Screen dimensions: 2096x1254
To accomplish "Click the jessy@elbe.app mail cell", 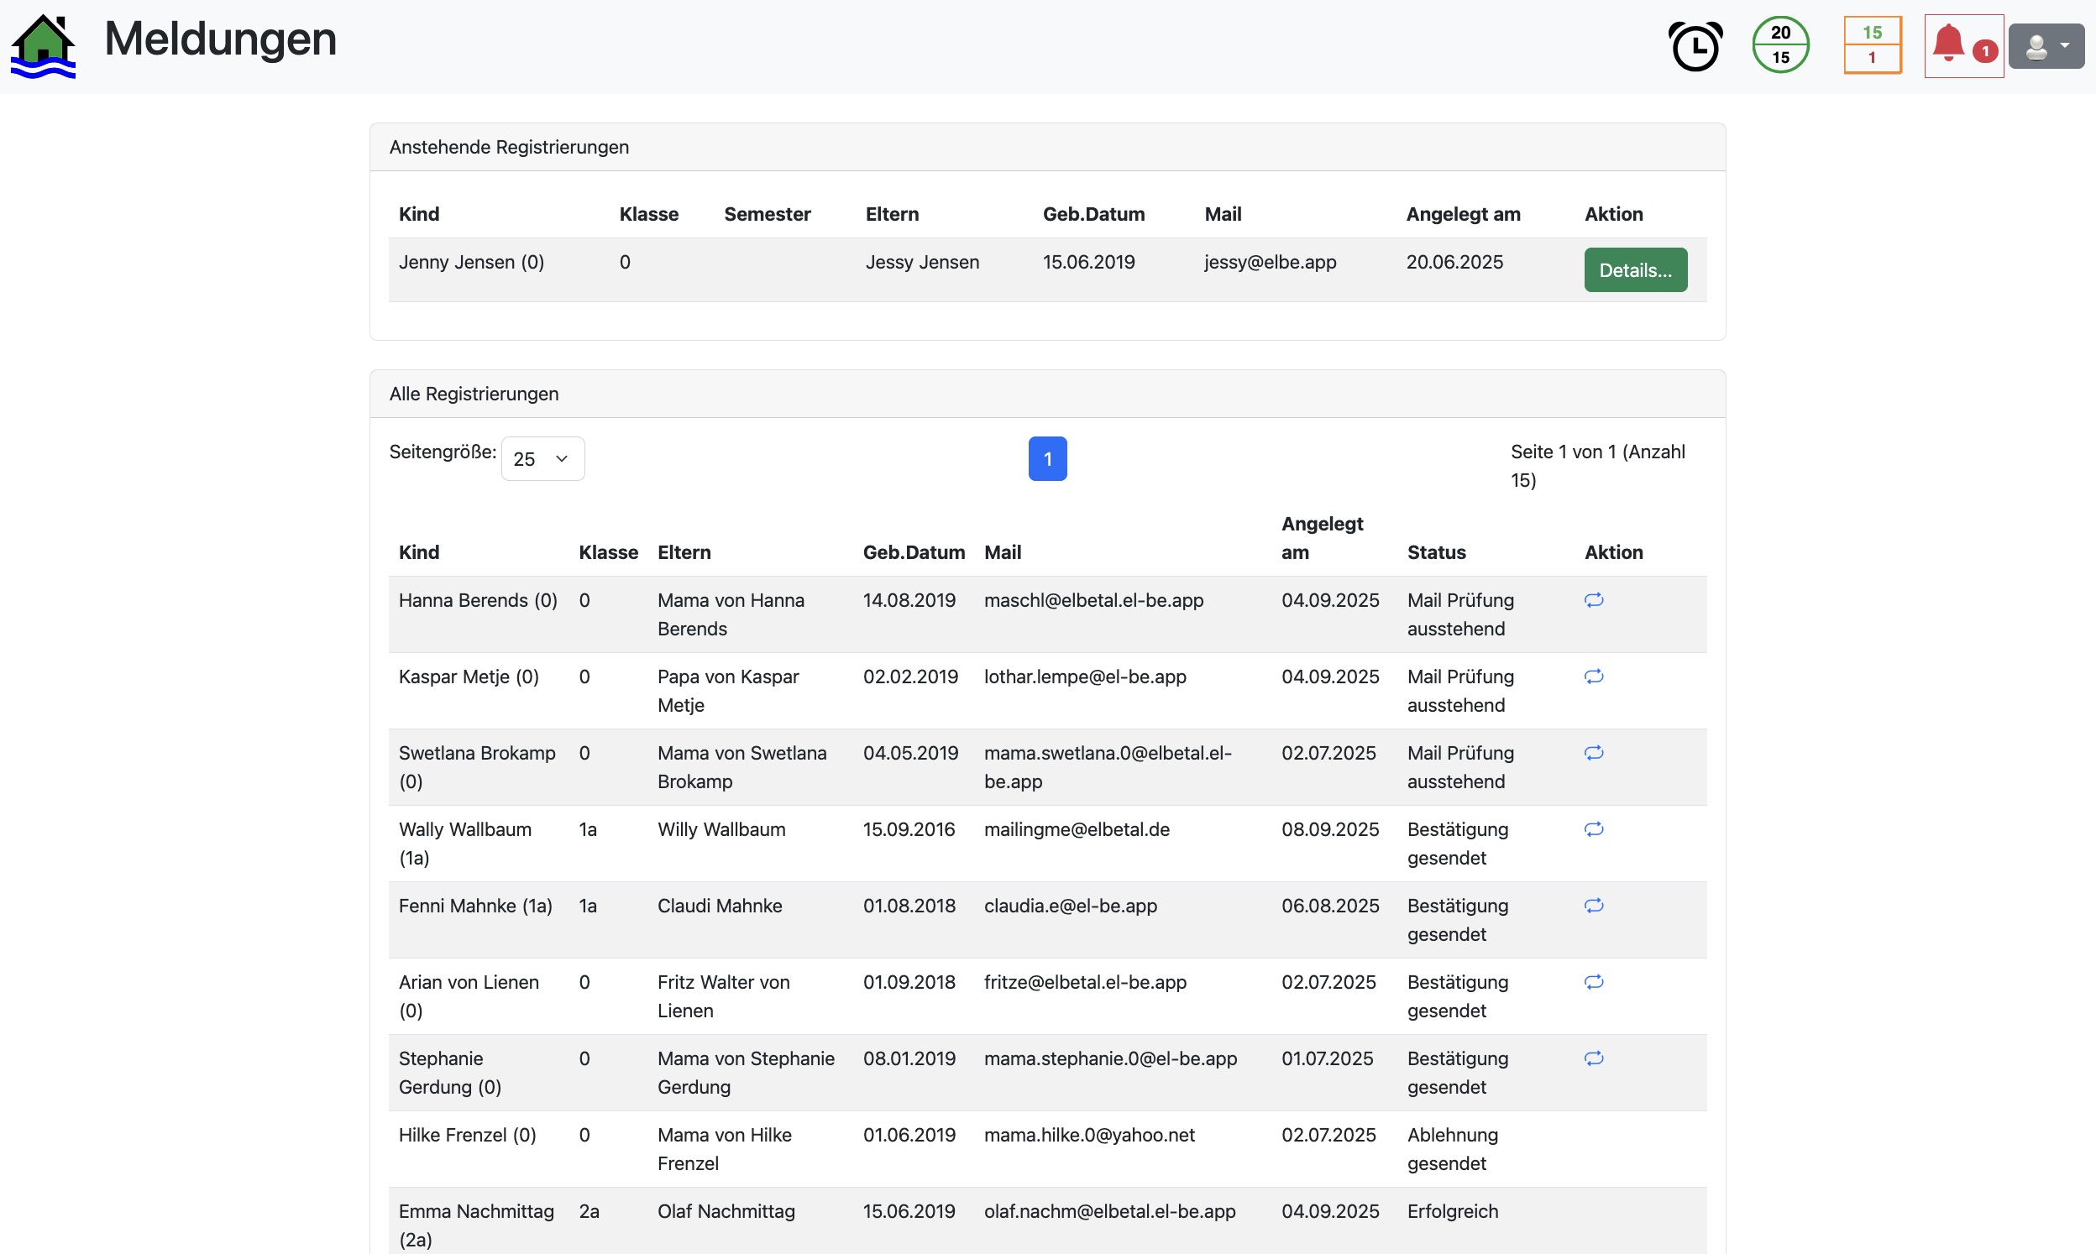I will 1270,262.
